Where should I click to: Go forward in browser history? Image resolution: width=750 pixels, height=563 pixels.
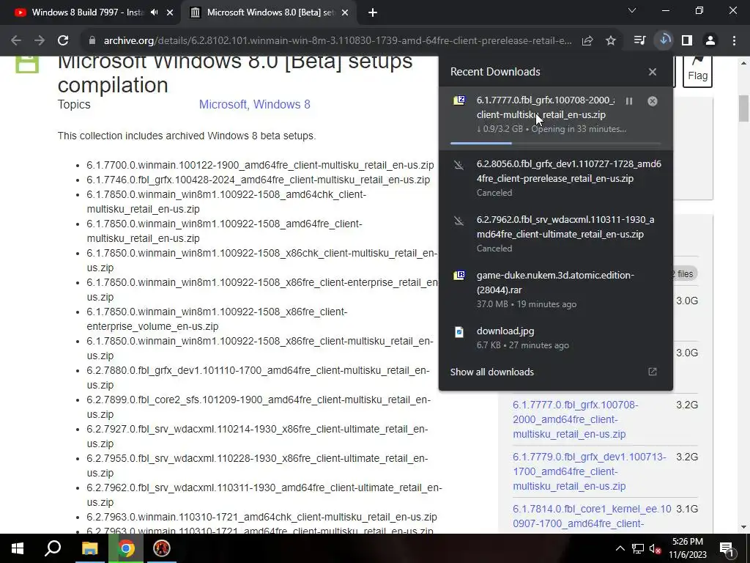(x=40, y=40)
